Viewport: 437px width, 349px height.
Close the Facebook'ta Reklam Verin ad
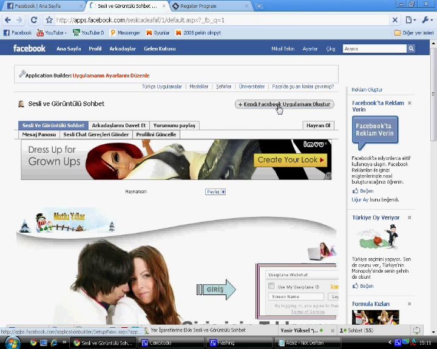click(410, 103)
